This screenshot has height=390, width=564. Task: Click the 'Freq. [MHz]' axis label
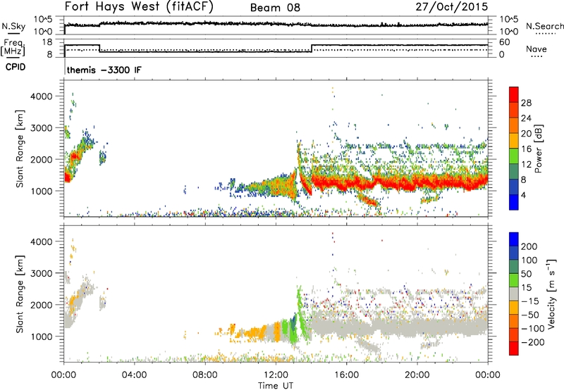coord(13,48)
